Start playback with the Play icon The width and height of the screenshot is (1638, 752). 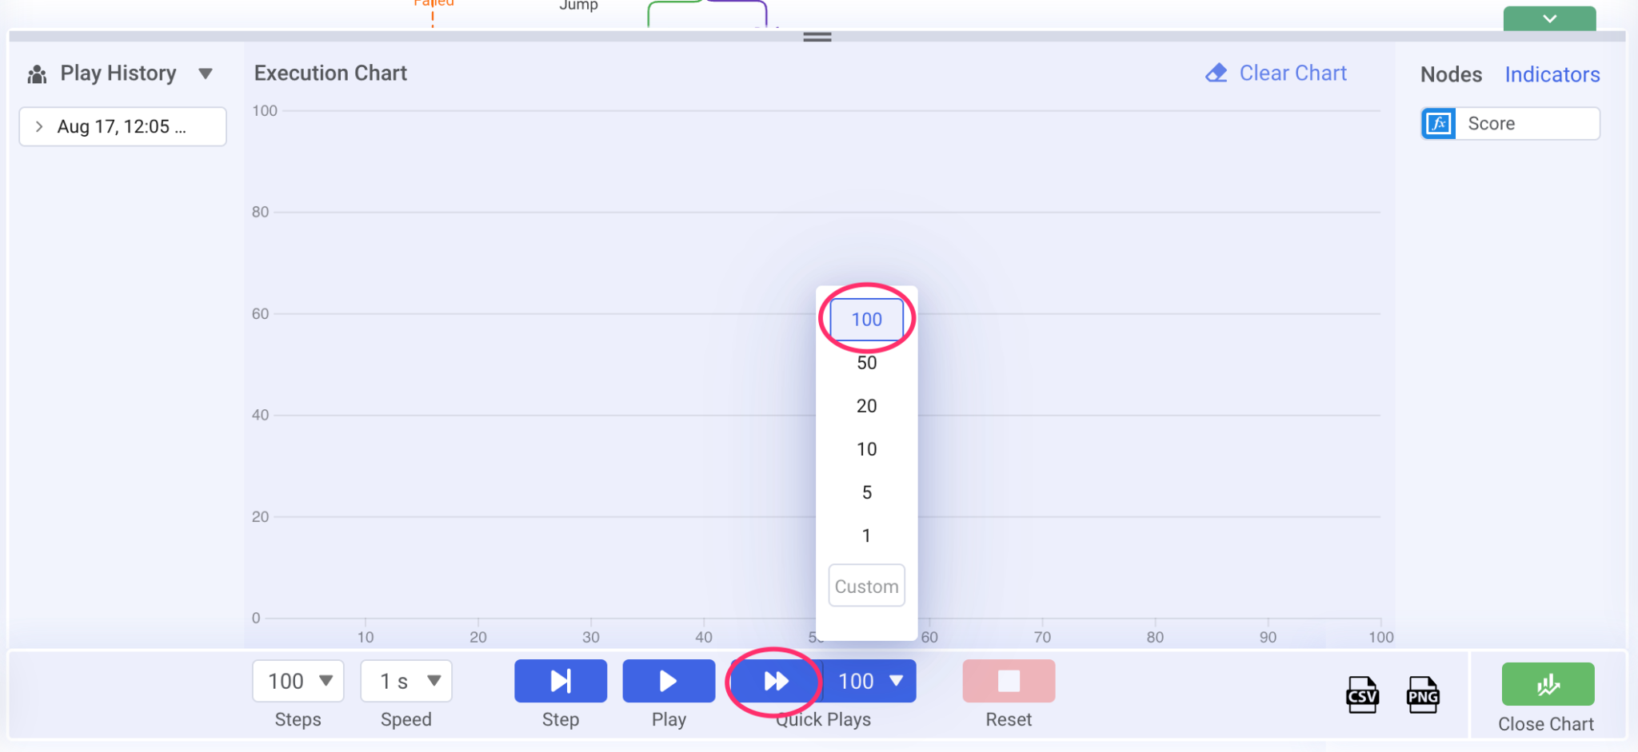click(x=668, y=681)
